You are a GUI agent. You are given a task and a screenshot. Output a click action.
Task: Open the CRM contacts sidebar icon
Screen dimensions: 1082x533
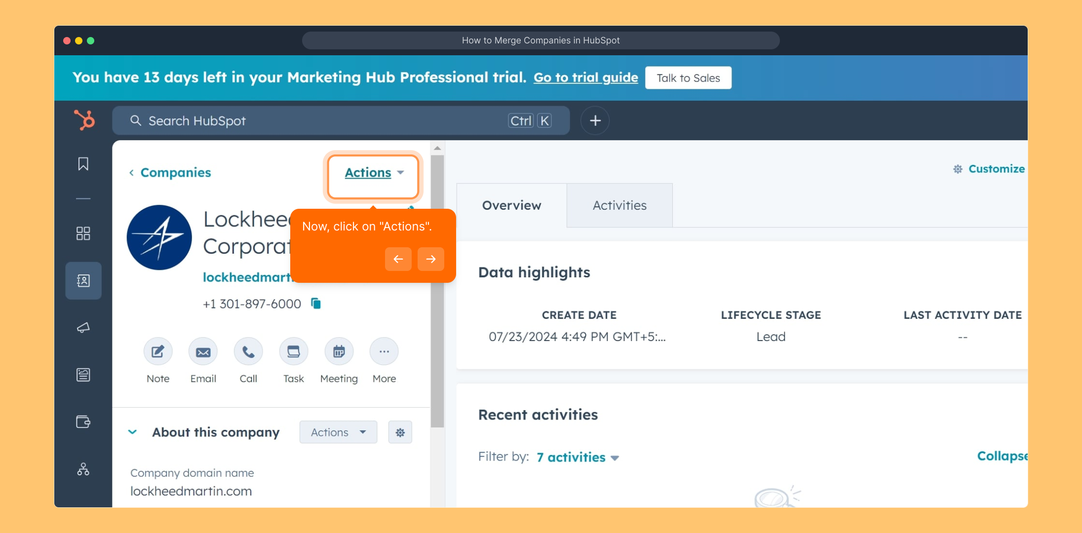click(x=83, y=281)
